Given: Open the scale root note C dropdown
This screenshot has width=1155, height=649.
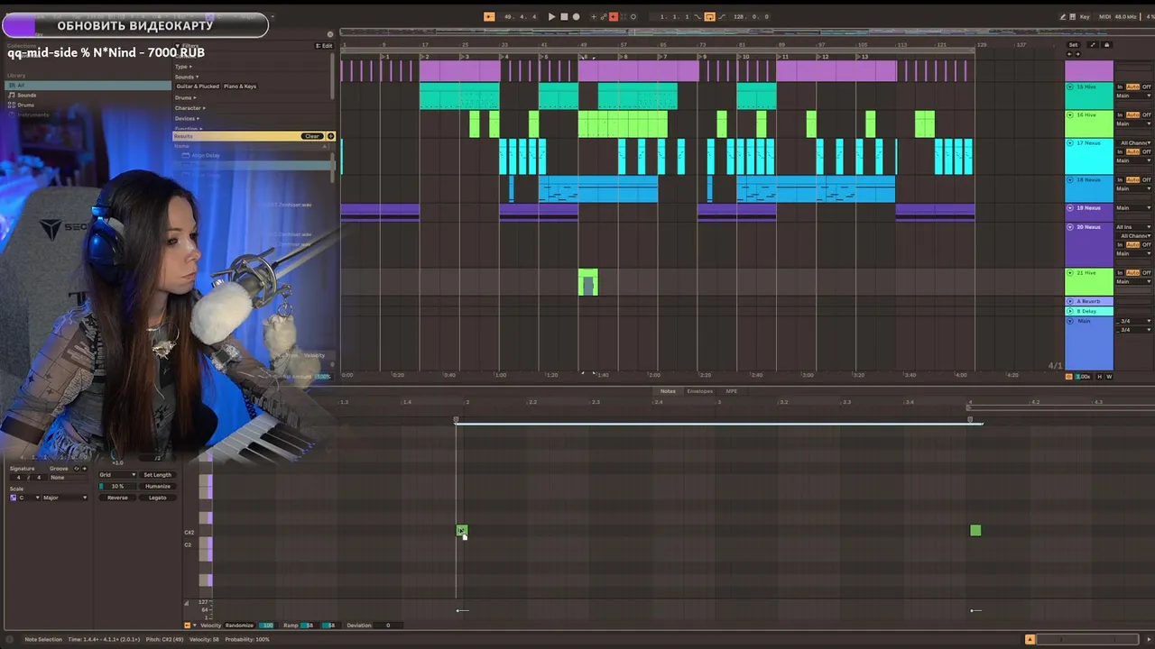Looking at the screenshot, I should coord(30,498).
